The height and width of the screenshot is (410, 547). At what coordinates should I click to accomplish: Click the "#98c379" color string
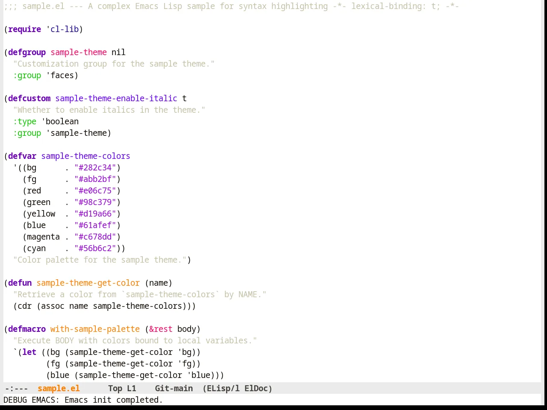pos(95,202)
